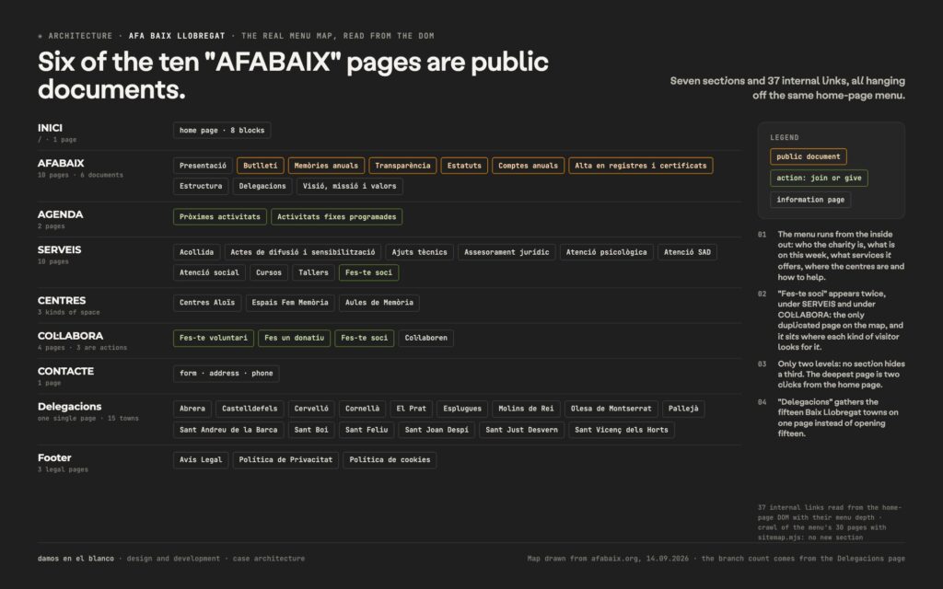Open 'Visió, missió i valors' chip
943x589 pixels.
click(x=349, y=186)
